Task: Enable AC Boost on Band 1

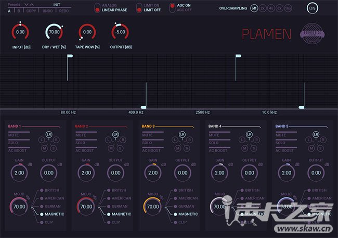Action: 19,149
